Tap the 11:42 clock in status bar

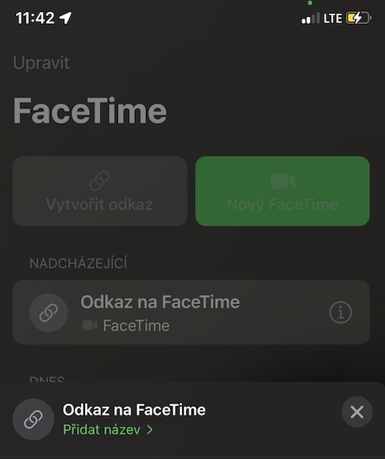pyautogui.click(x=35, y=18)
